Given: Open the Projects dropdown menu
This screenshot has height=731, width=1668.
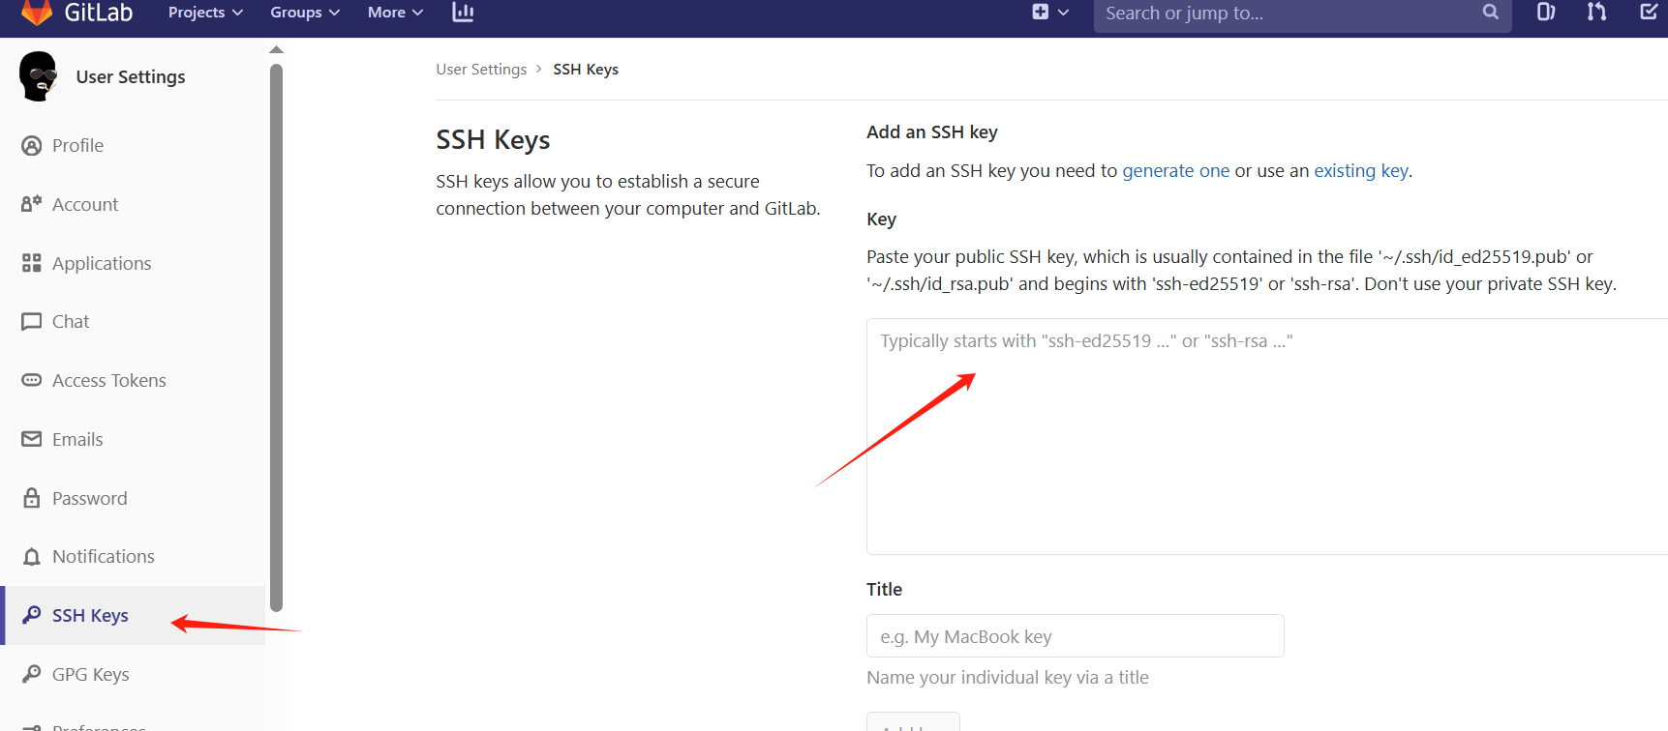Looking at the screenshot, I should tap(205, 13).
